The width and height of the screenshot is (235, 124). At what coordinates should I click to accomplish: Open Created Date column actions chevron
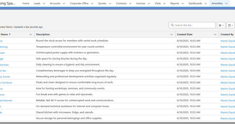(215, 35)
